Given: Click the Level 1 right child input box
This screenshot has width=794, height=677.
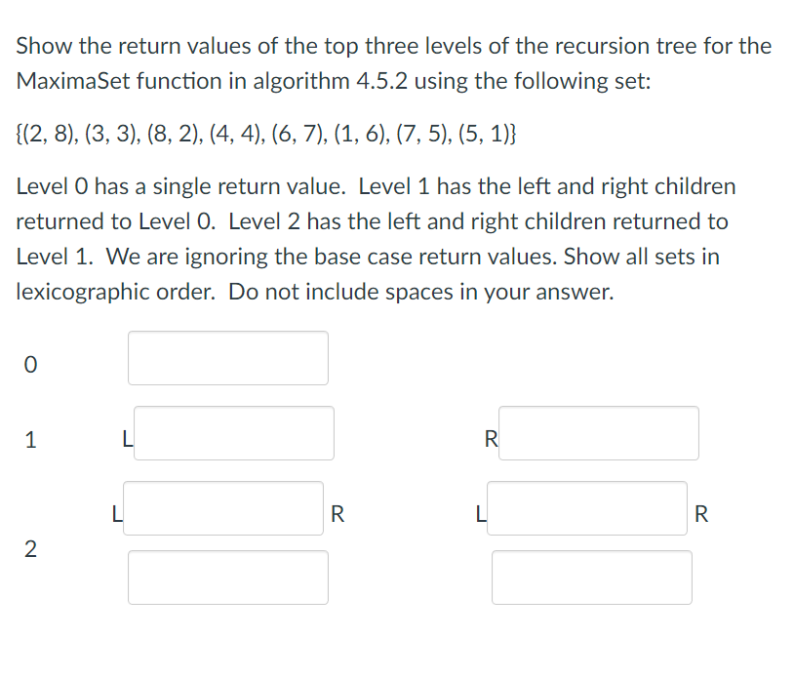Looking at the screenshot, I should (x=600, y=432).
